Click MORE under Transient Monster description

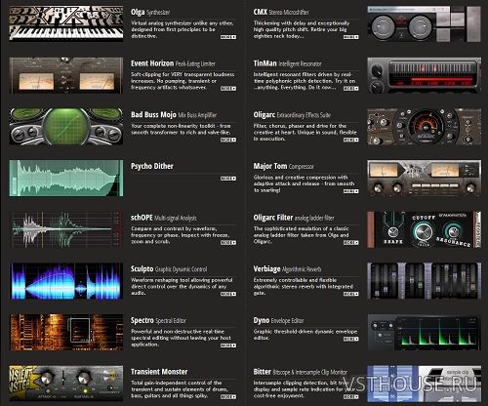228,396
